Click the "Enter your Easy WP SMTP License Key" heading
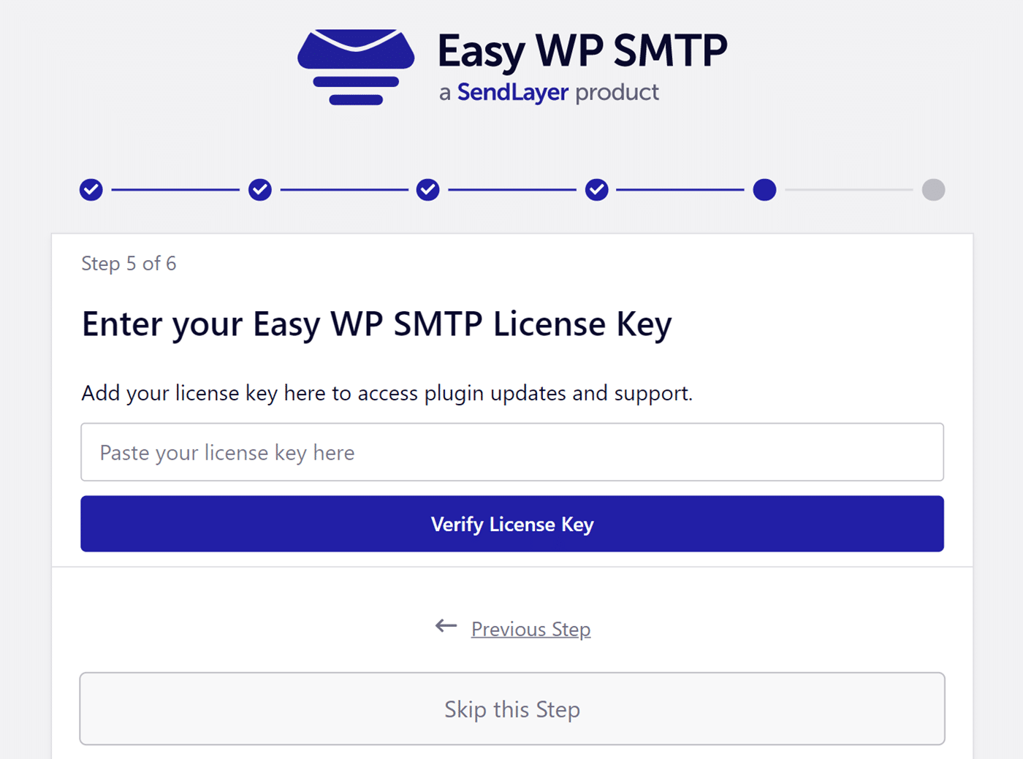The width and height of the screenshot is (1023, 759). coord(376,324)
